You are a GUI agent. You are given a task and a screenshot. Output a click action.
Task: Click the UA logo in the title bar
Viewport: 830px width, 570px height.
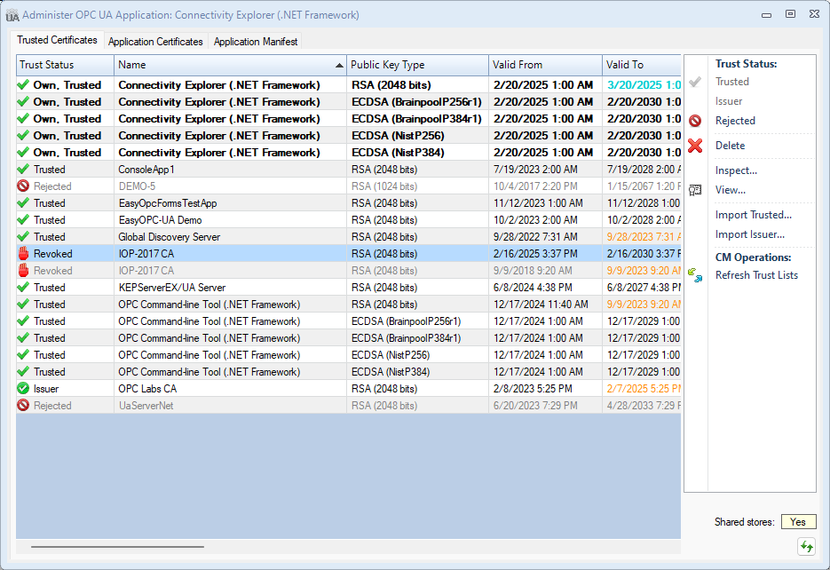coord(12,14)
